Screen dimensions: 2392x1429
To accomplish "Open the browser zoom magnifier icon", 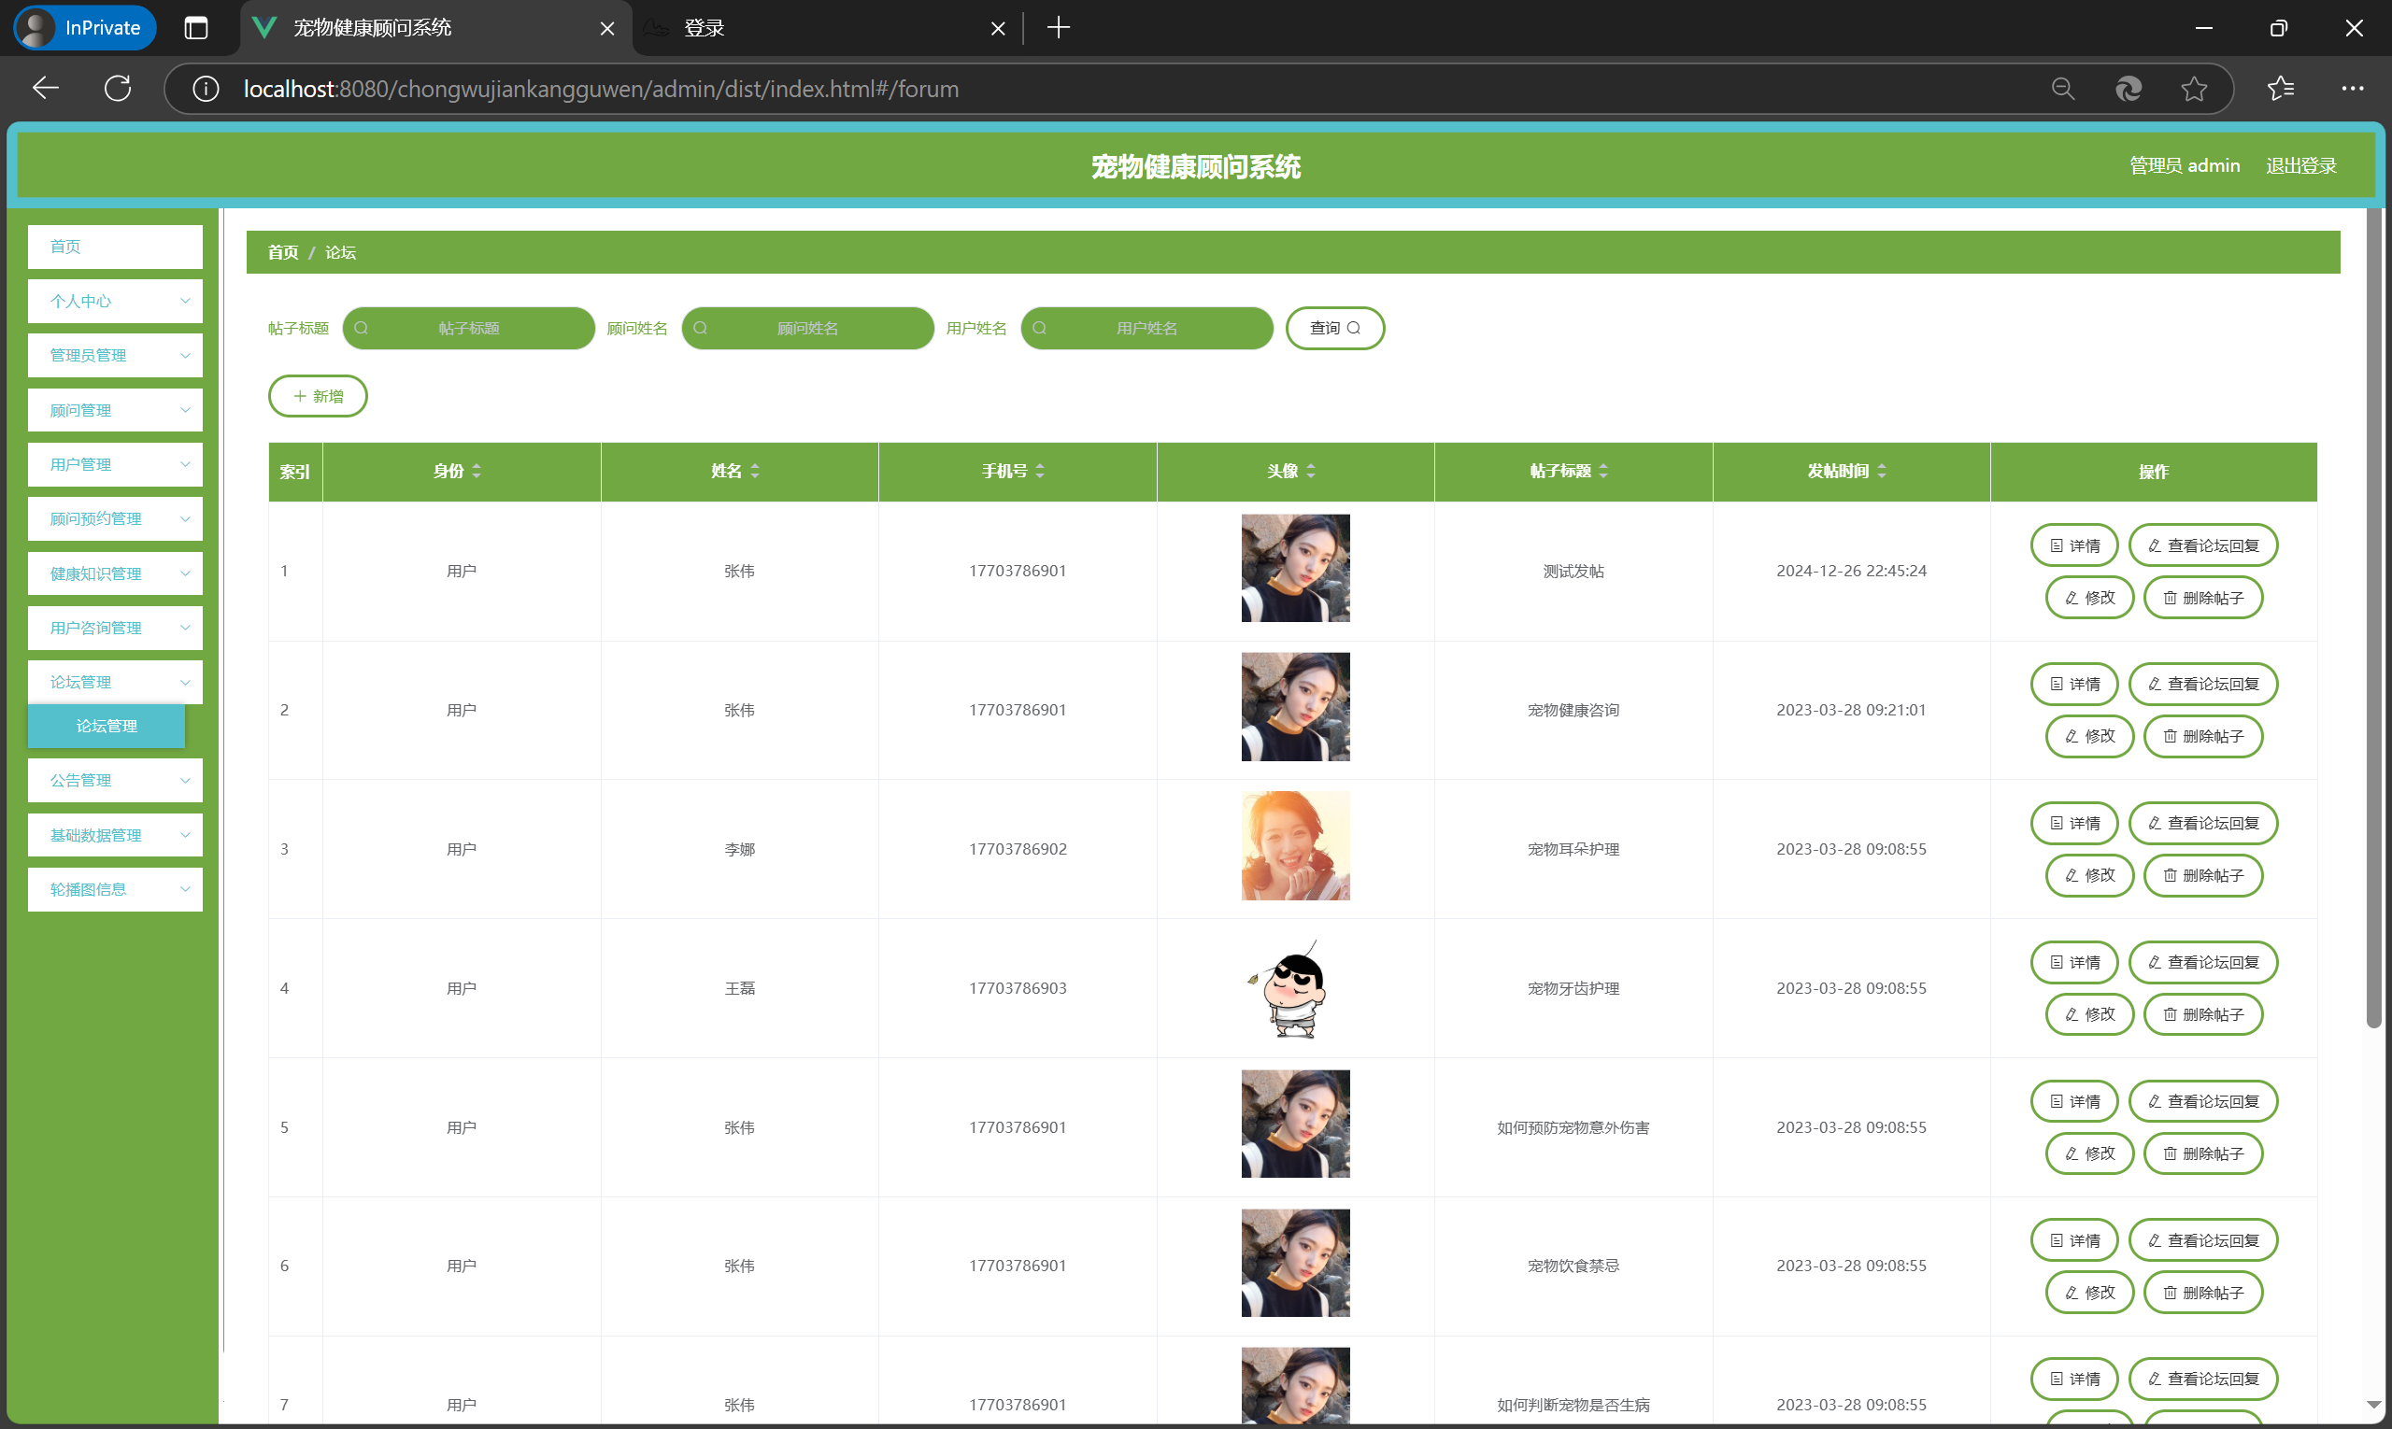I will click(x=2062, y=89).
